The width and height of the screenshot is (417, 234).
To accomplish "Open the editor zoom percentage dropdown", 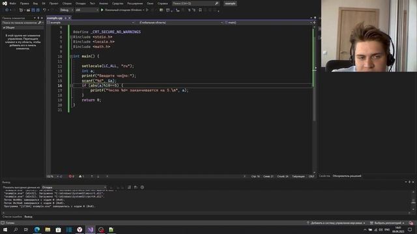I will (x=53, y=176).
